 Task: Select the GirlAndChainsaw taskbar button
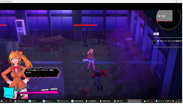[x=134, y=101]
